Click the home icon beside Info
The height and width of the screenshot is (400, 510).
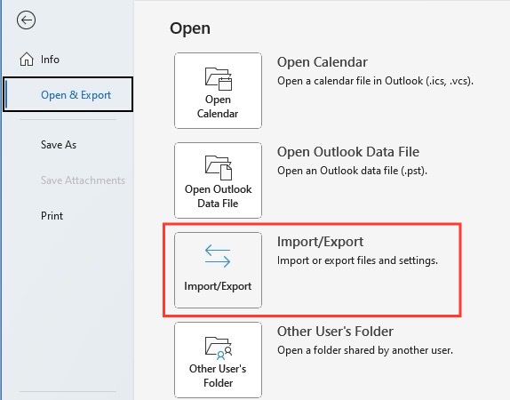[27, 60]
